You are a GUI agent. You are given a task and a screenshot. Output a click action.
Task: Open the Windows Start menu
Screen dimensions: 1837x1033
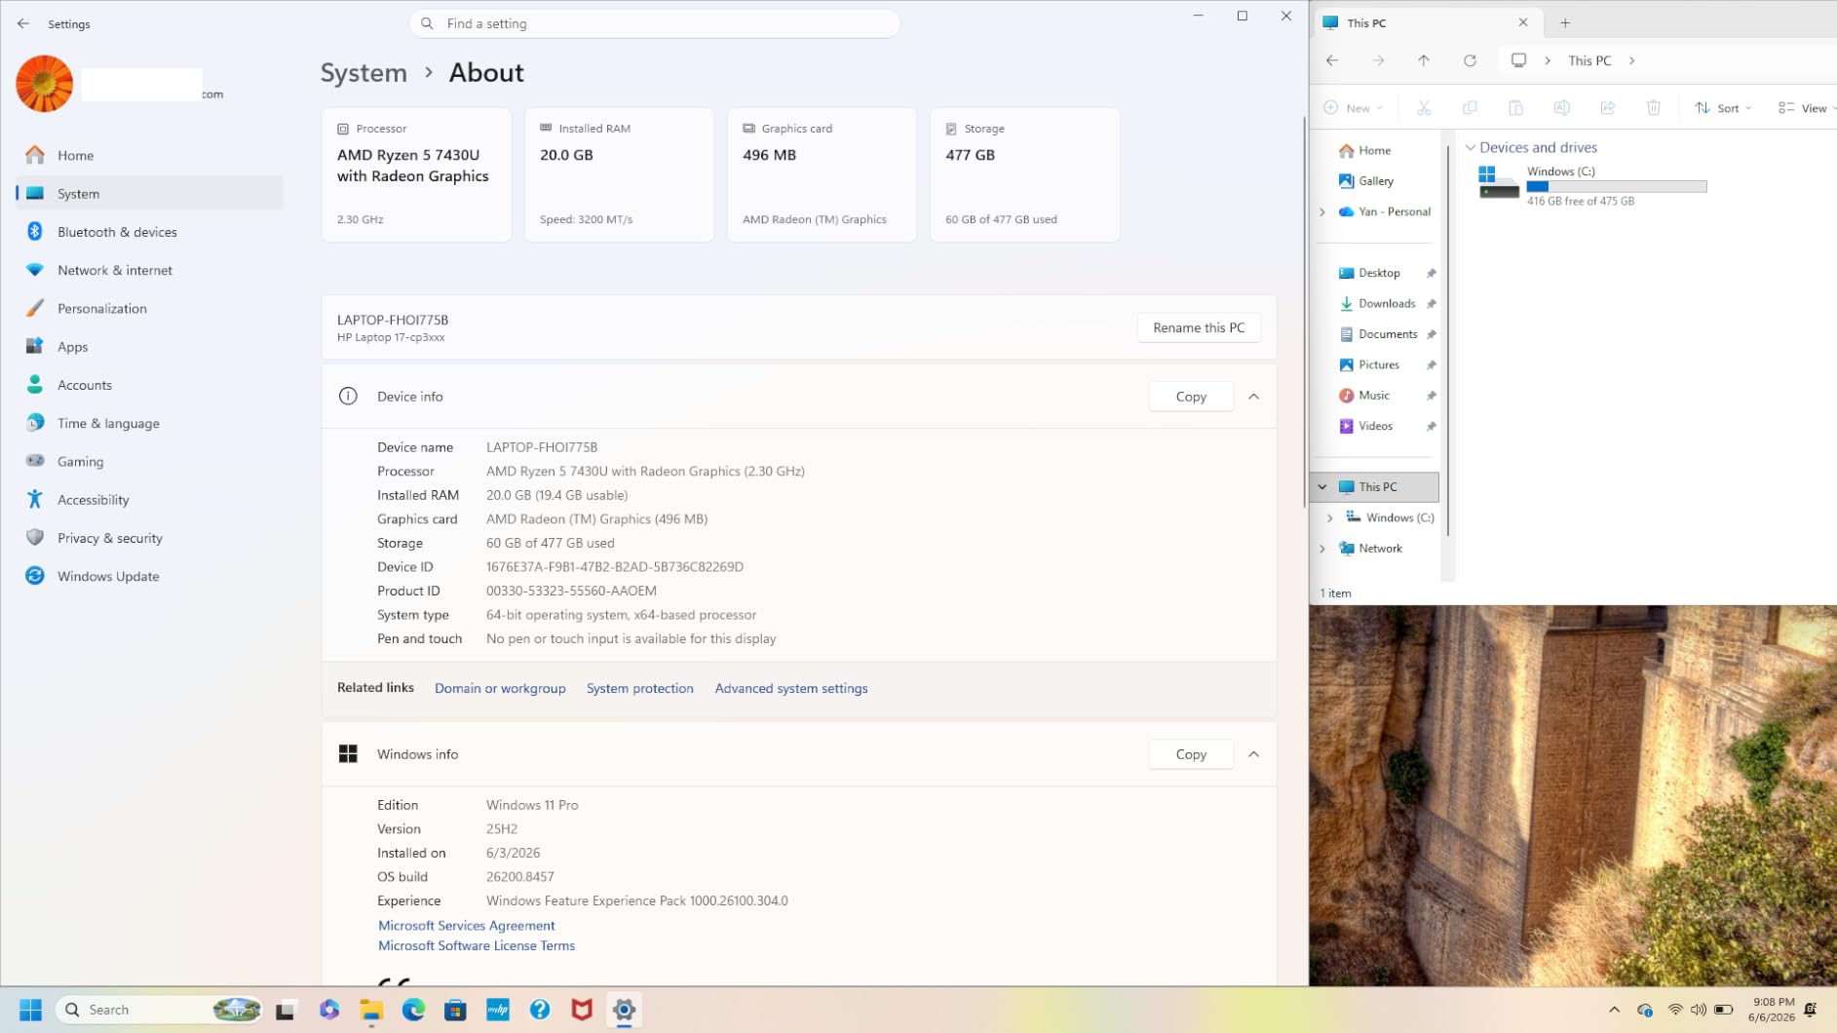coord(31,1010)
